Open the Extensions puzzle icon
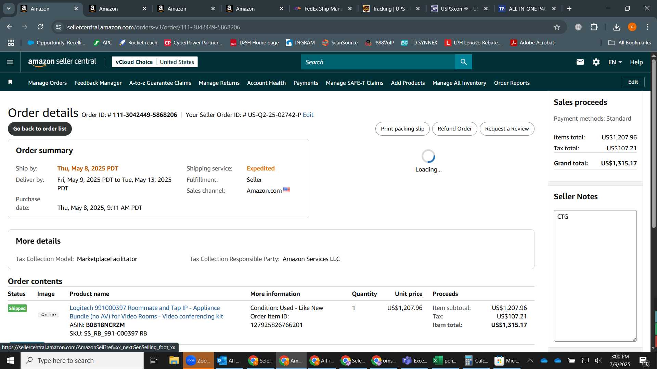Screen dimensions: 657x369 tap(594, 27)
